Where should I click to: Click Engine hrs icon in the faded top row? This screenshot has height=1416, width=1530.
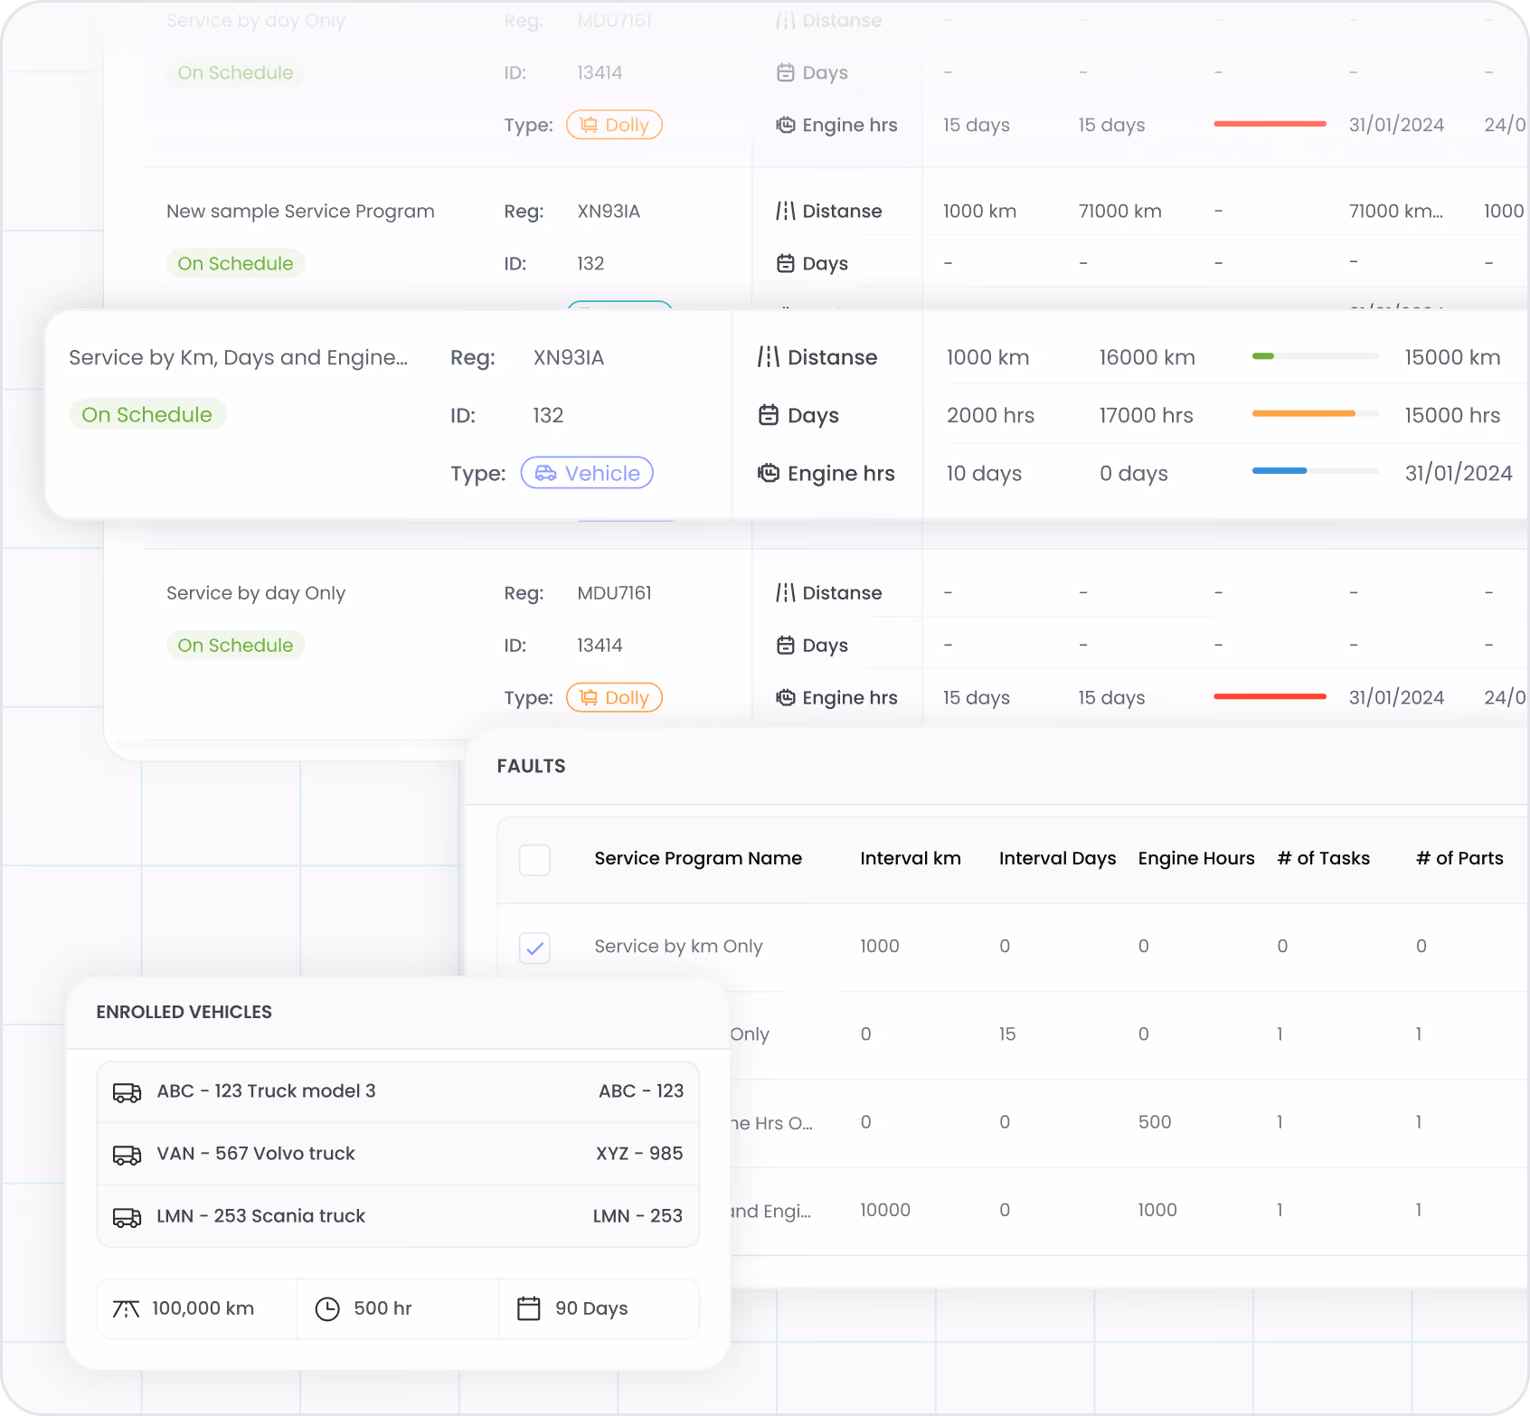point(785,125)
